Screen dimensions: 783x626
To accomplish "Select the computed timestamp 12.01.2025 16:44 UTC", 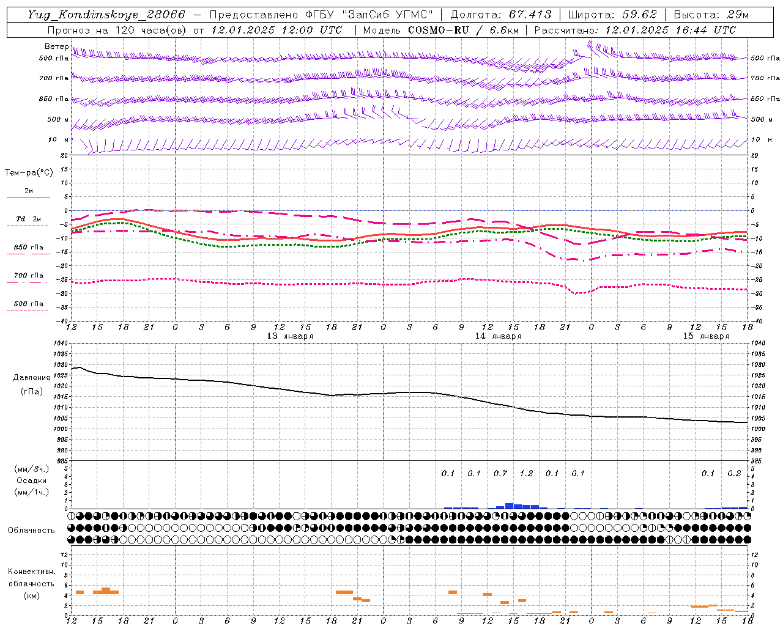I will coord(670,30).
